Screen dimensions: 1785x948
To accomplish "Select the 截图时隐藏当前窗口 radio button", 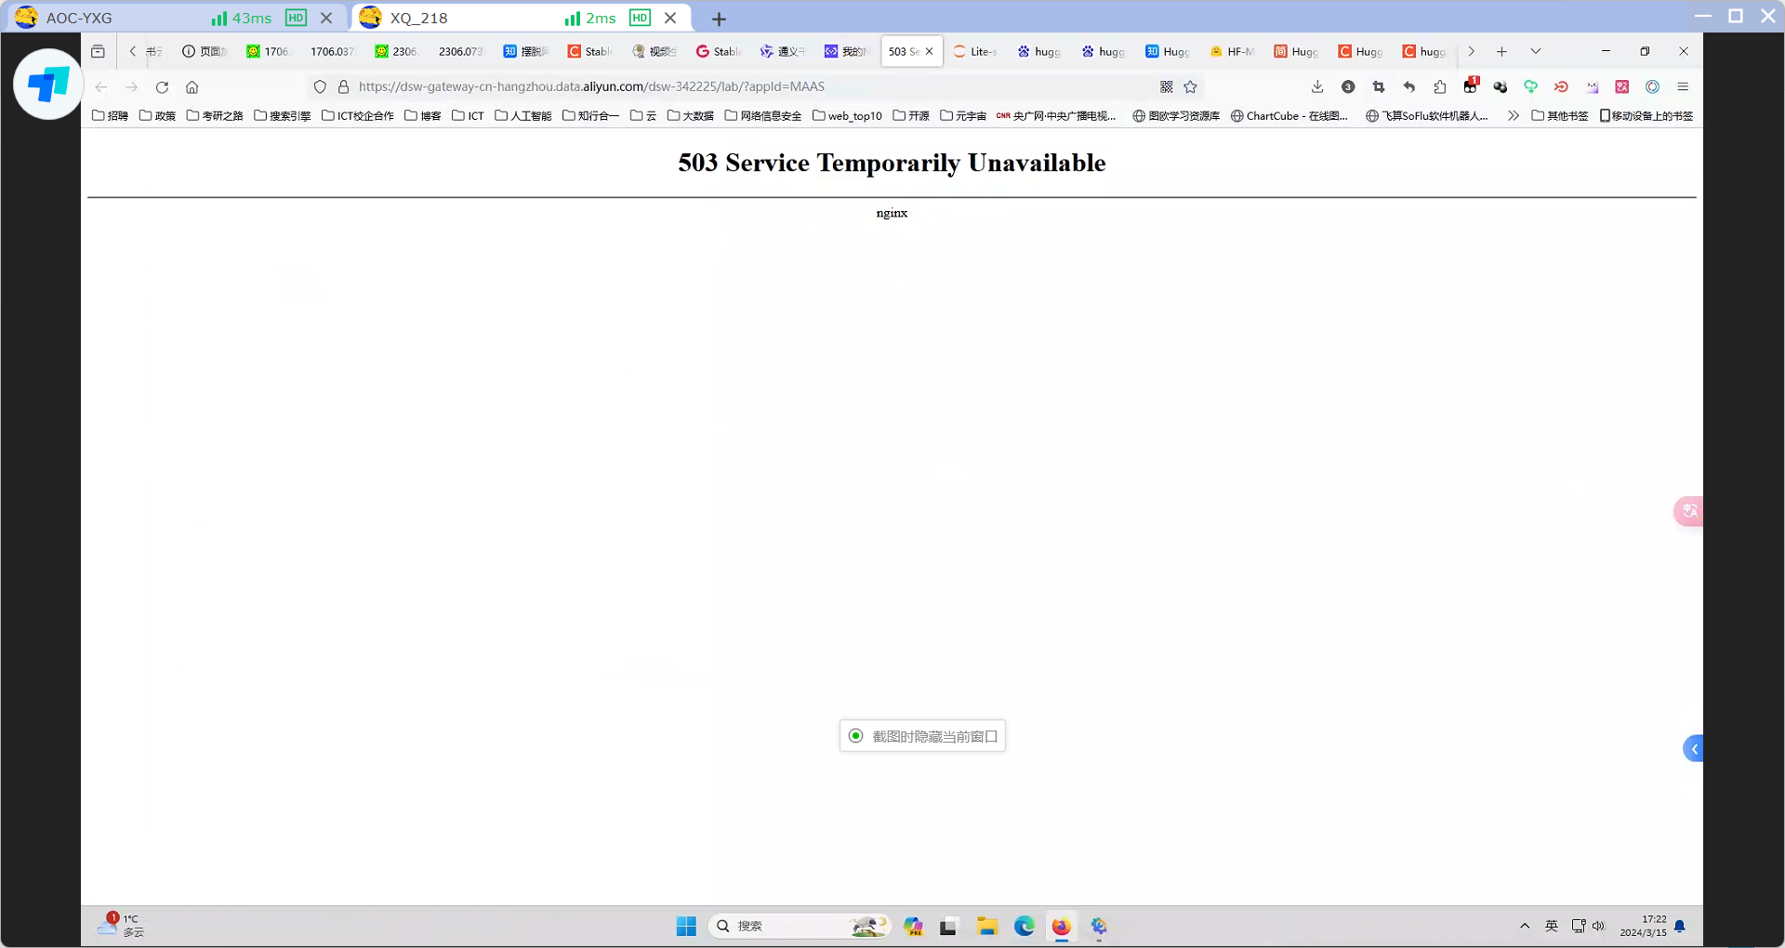I will tap(855, 735).
